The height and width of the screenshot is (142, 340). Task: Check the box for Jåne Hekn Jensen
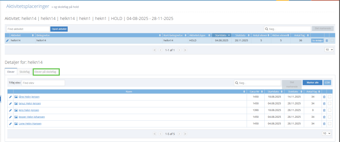[x=329, y=97]
